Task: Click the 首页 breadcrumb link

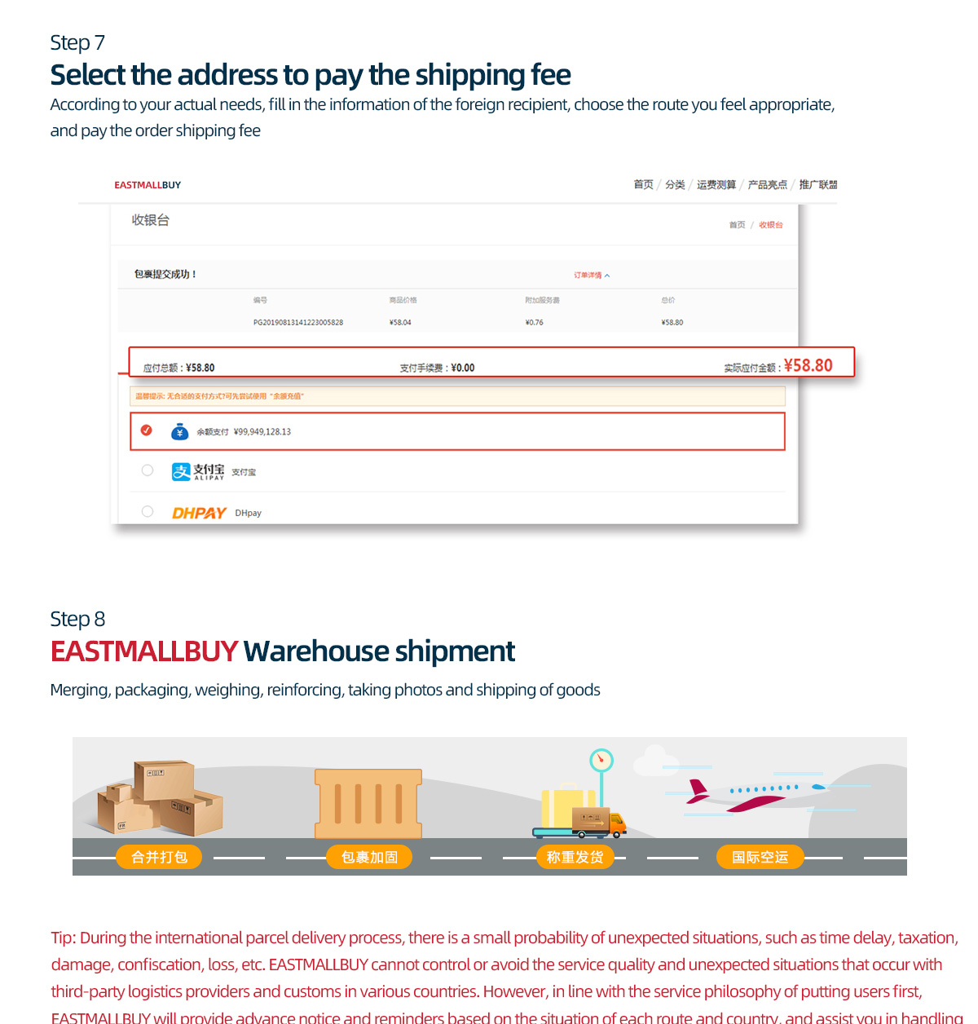Action: (737, 225)
